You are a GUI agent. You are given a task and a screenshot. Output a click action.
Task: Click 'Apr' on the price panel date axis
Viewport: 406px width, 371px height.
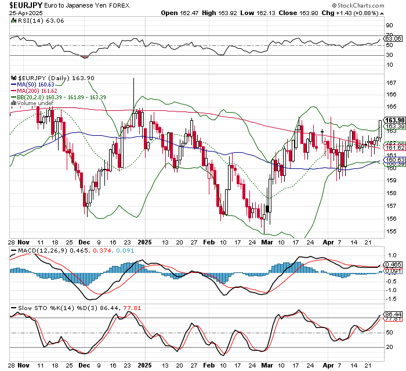click(328, 243)
